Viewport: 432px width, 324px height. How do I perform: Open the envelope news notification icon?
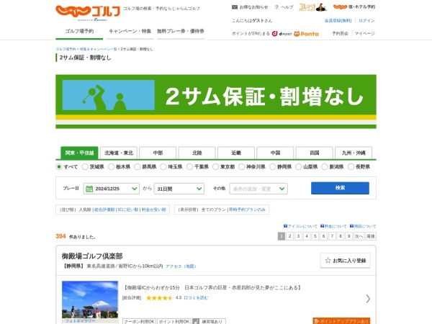(x=235, y=7)
